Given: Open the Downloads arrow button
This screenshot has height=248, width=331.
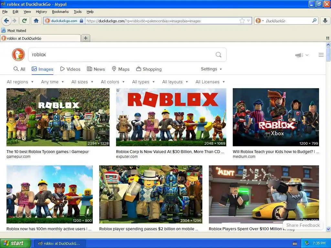Looking at the screenshot, I should (325, 21).
